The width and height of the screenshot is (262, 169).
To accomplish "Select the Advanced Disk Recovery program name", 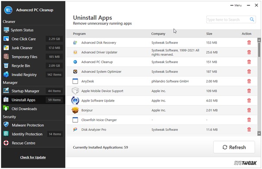I will coord(99,43).
